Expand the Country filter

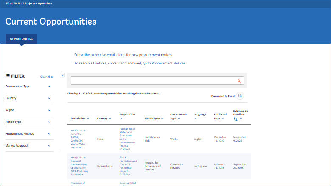pos(49,98)
